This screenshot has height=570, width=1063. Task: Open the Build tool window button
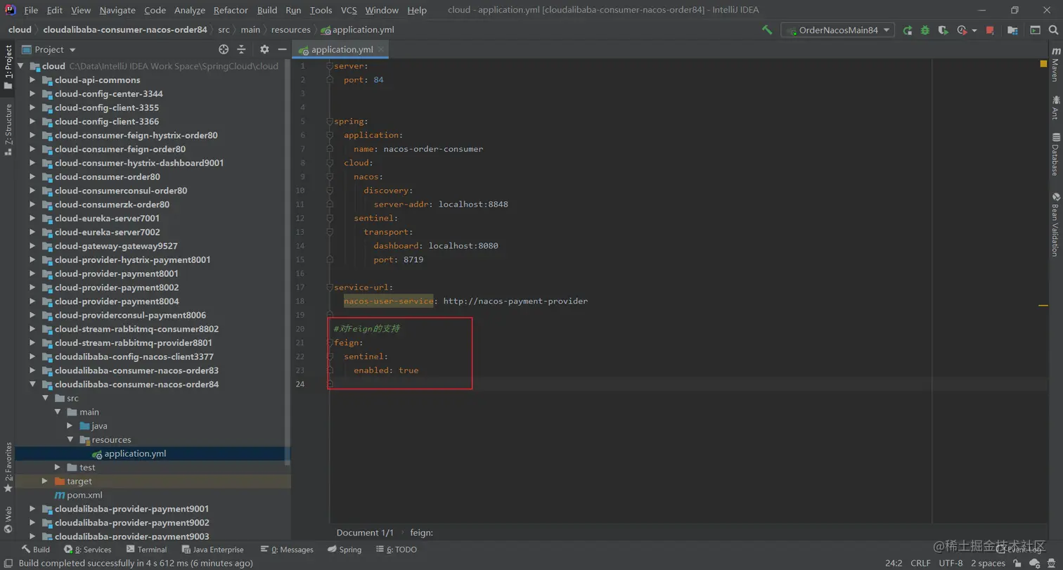click(x=35, y=550)
